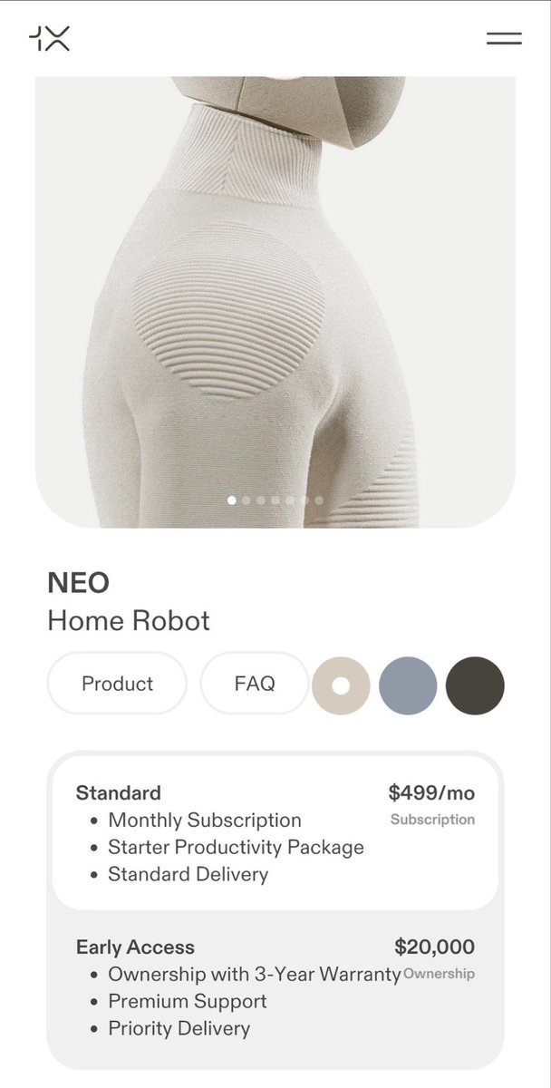551x1088 pixels.
Task: Click the Home Robot subtitle
Action: pyautogui.click(x=129, y=621)
